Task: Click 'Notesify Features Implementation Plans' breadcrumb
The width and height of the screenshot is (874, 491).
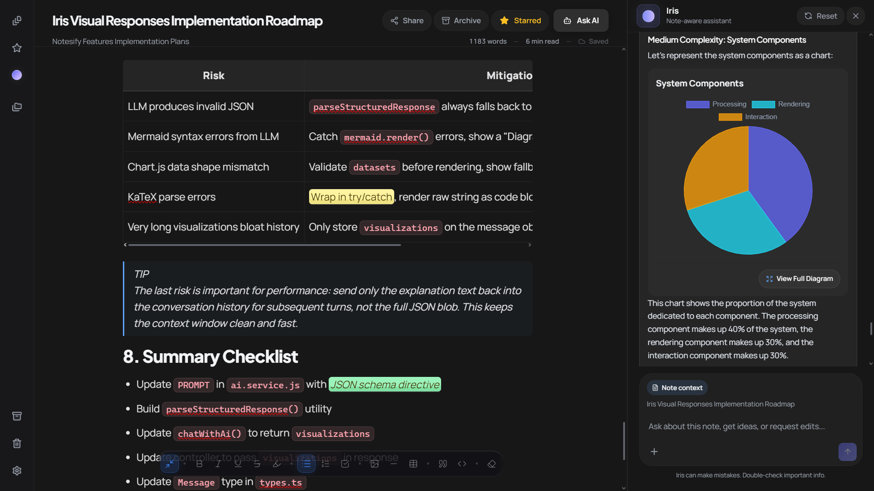Action: (x=121, y=41)
